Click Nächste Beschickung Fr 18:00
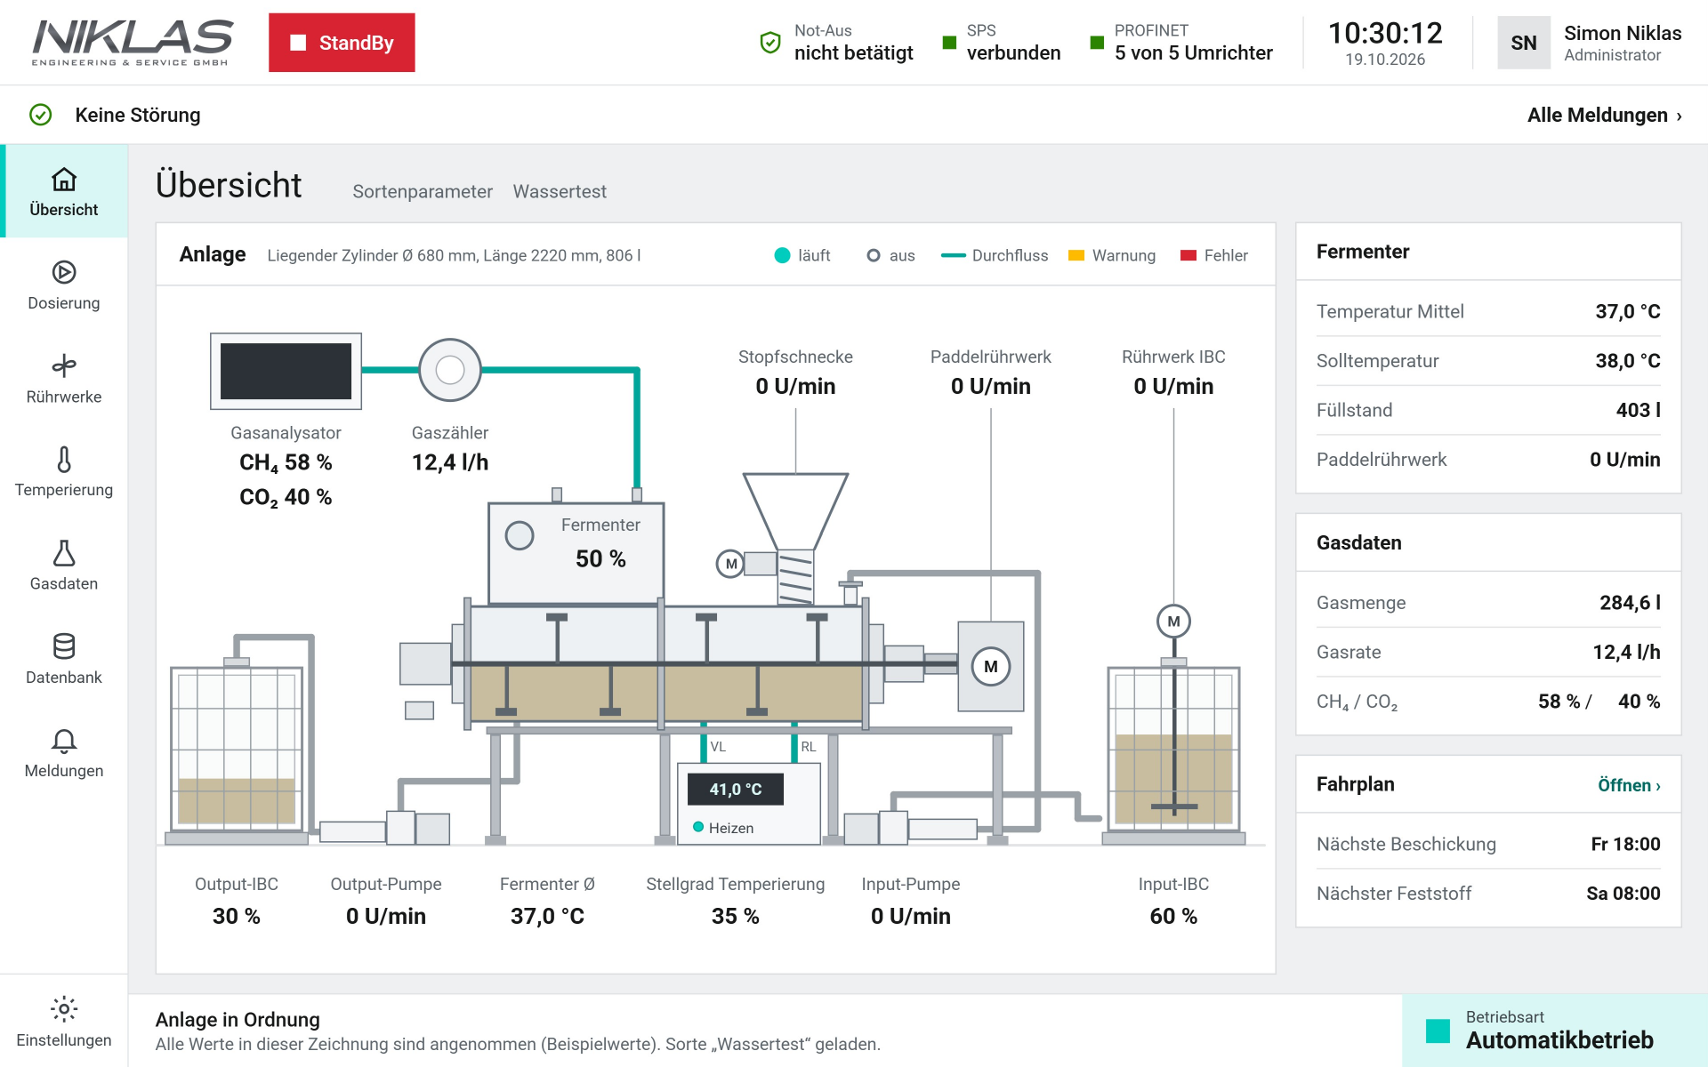 click(1488, 844)
